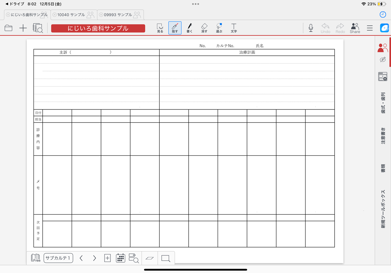Go to next page with right chevron

94,258
